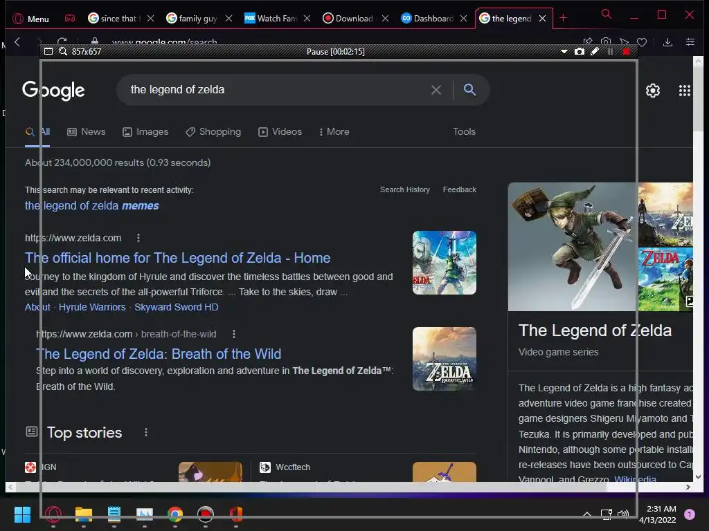Take a screenshot with recorder camera icon

580,51
